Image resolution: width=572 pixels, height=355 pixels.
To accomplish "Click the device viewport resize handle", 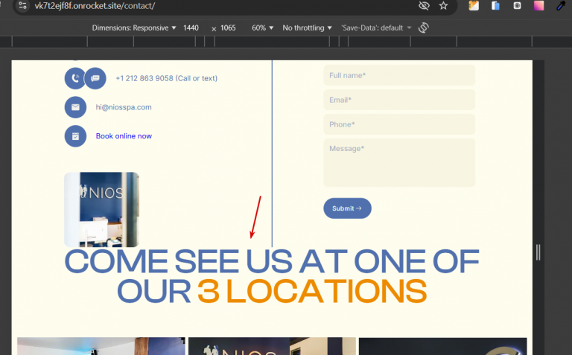I will [x=538, y=252].
